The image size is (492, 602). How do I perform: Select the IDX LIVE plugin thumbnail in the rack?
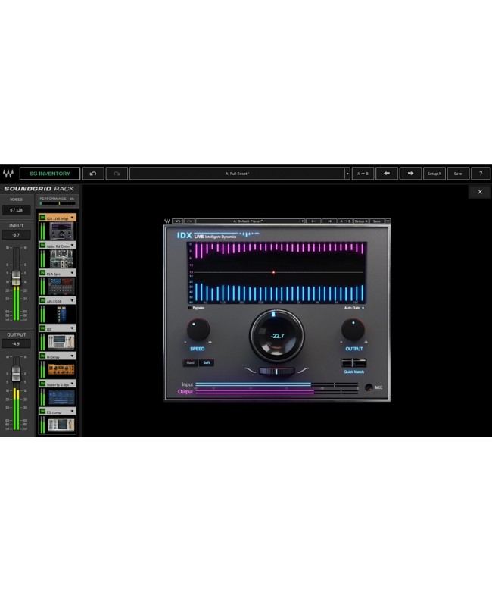[x=61, y=231]
